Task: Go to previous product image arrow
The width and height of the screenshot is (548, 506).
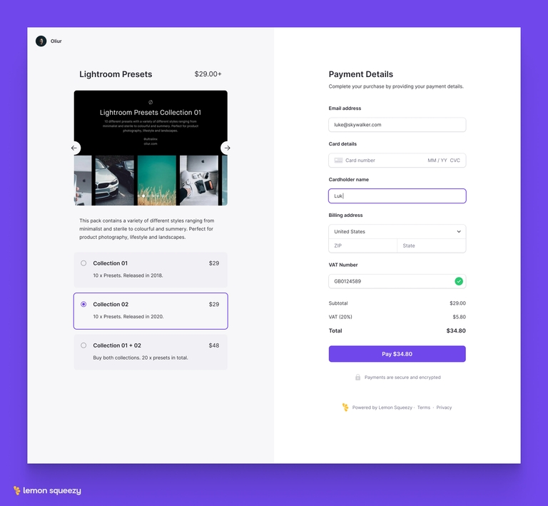Action: pyautogui.click(x=74, y=148)
